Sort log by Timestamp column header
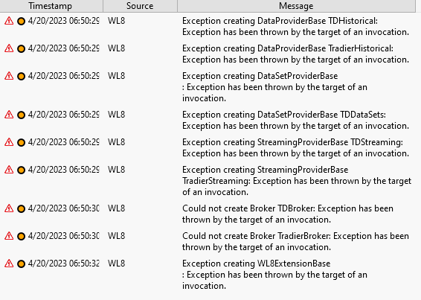The image size is (421, 300). tap(51, 6)
